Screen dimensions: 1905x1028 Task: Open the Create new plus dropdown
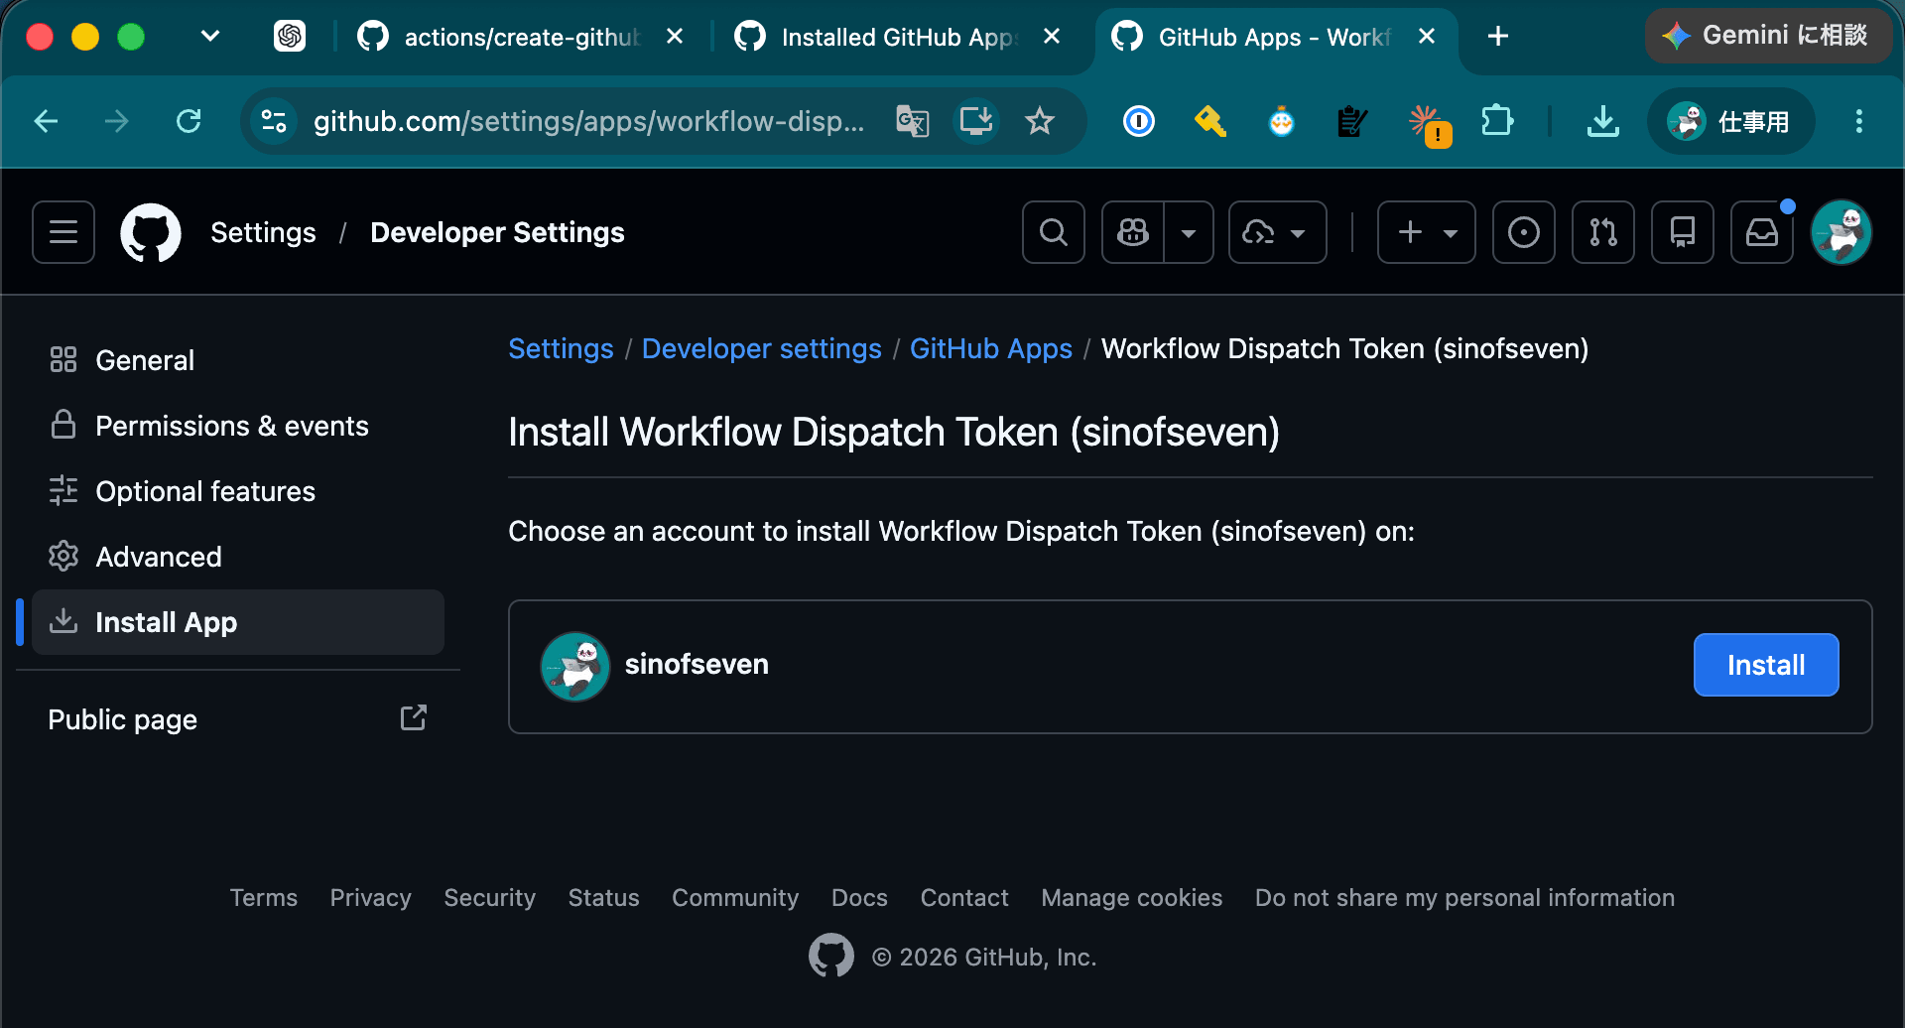pos(1427,232)
